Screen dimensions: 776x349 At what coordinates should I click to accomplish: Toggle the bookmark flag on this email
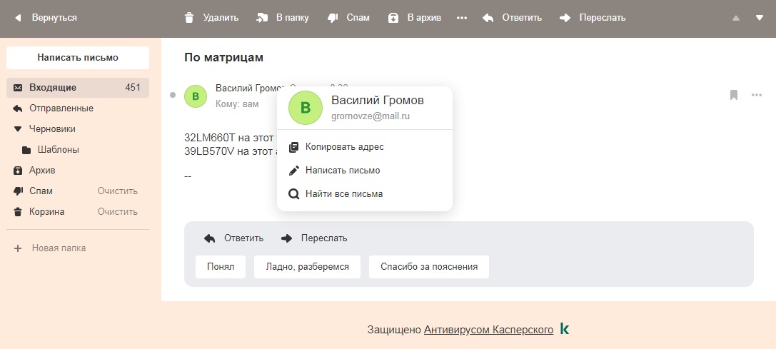pyautogui.click(x=733, y=95)
